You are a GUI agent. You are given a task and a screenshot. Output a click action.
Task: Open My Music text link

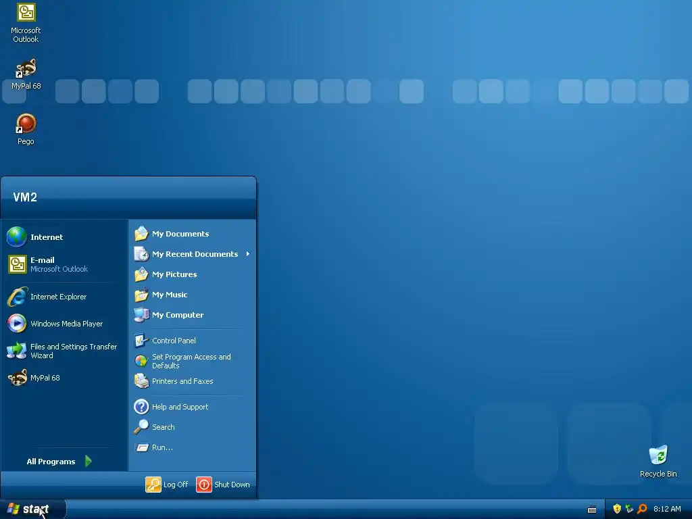point(170,295)
